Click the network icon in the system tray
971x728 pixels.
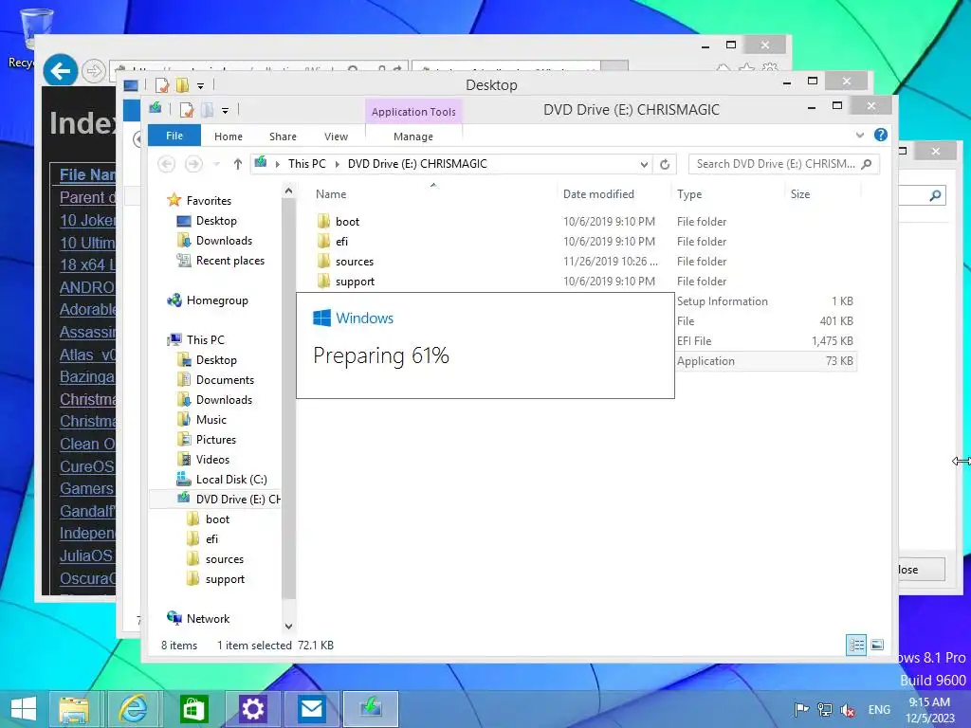pyautogui.click(x=825, y=709)
